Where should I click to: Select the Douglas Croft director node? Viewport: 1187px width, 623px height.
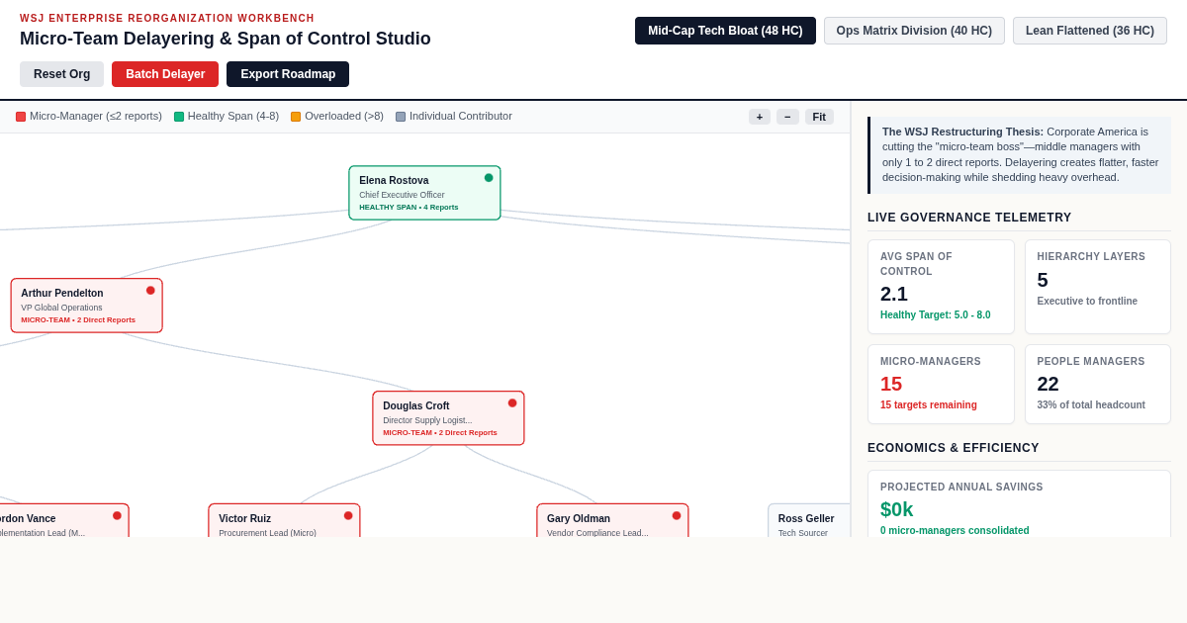click(x=448, y=418)
